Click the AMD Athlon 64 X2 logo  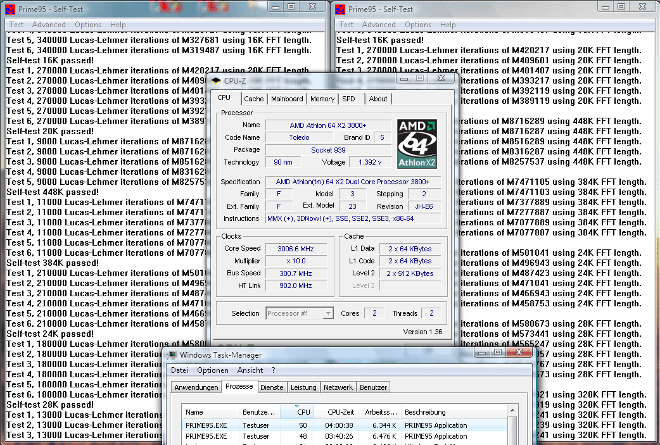(417, 144)
